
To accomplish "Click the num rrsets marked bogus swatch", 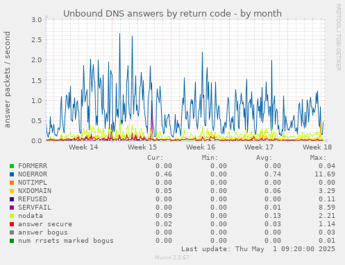I will coord(12,241).
